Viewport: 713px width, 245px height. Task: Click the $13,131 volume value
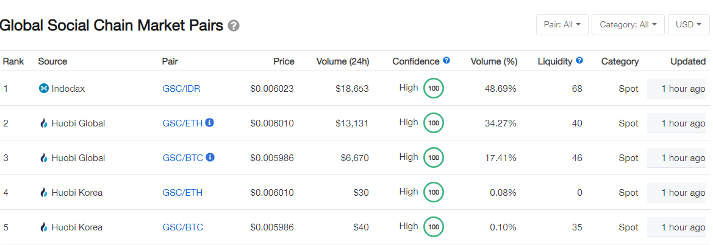(352, 123)
